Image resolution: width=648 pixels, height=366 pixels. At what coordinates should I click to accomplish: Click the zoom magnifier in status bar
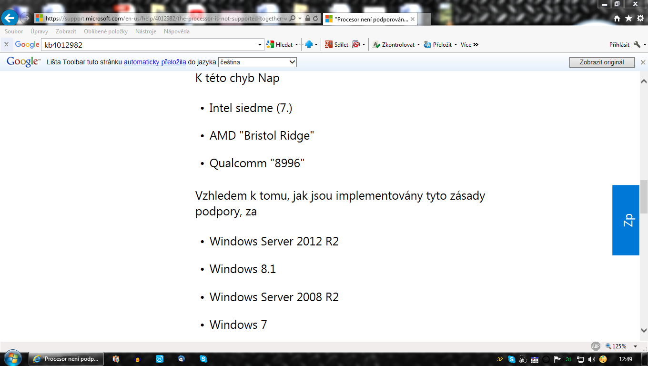point(608,346)
